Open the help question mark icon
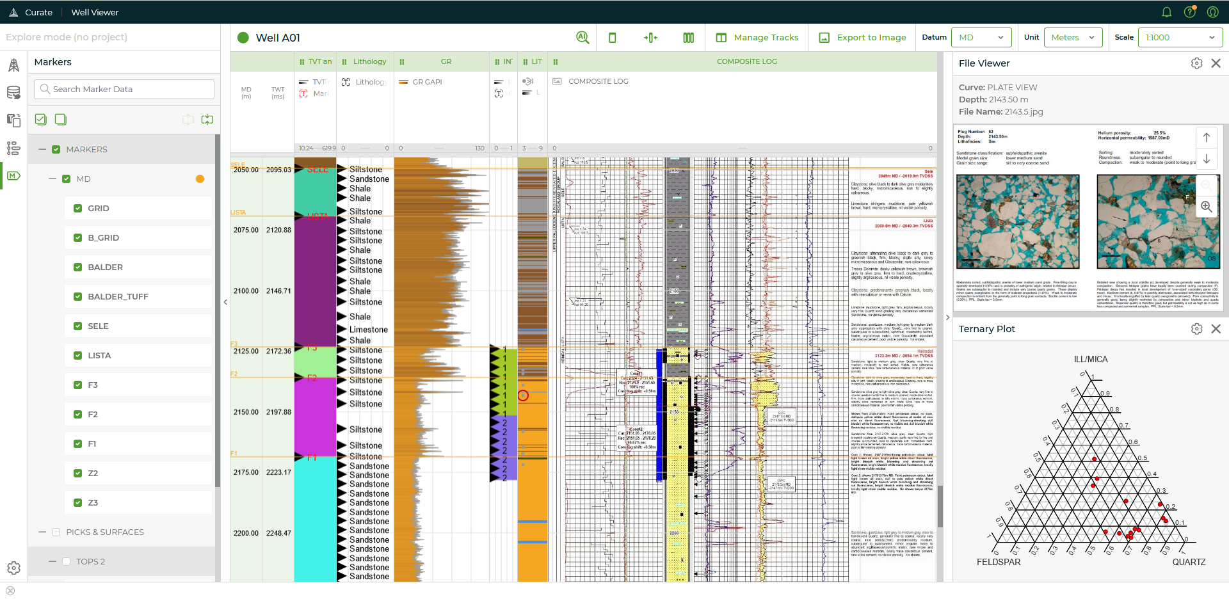The width and height of the screenshot is (1229, 599). click(1190, 12)
